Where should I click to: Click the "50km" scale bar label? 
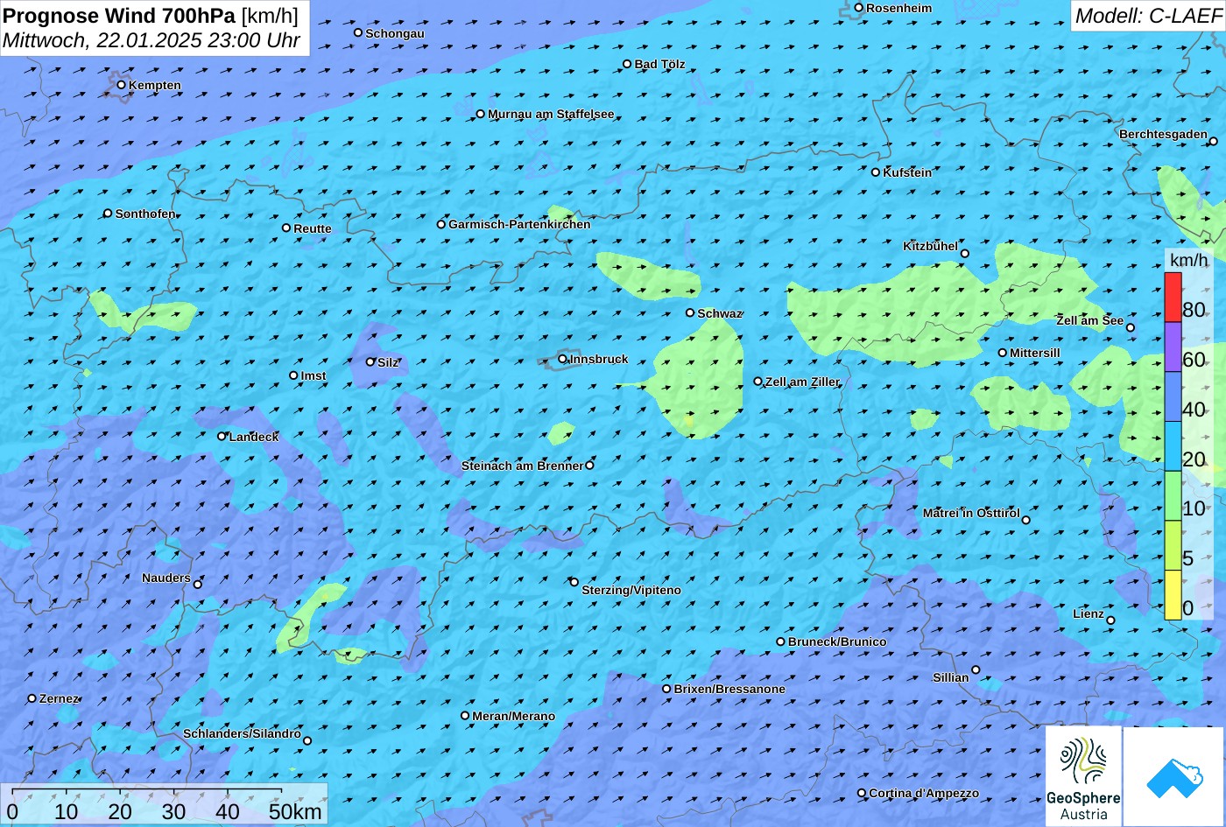pos(295,811)
